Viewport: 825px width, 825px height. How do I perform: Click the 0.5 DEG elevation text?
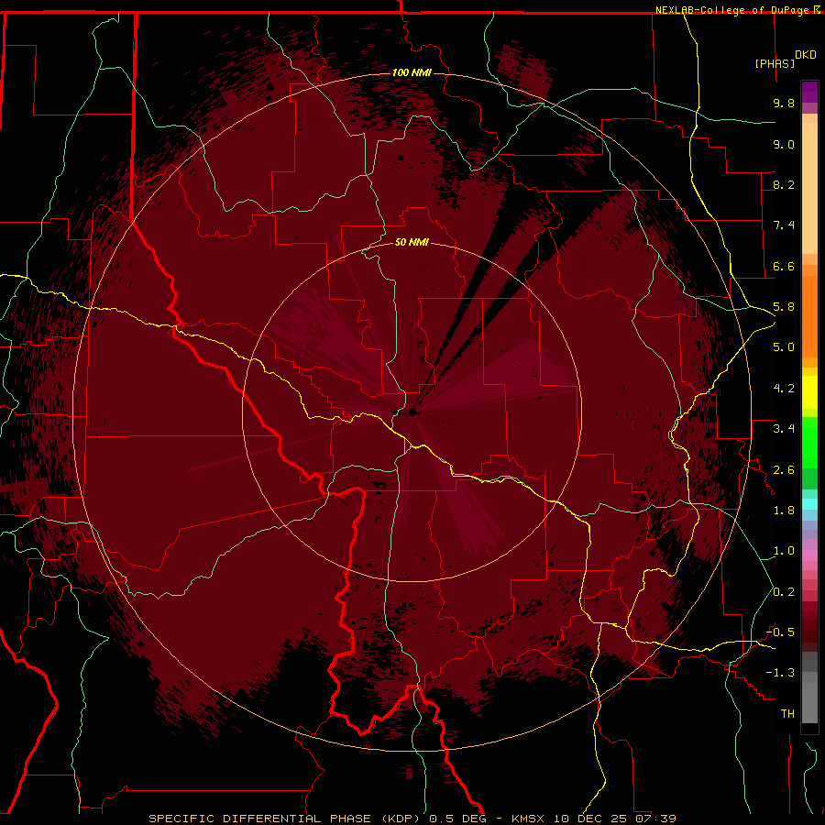tap(457, 819)
